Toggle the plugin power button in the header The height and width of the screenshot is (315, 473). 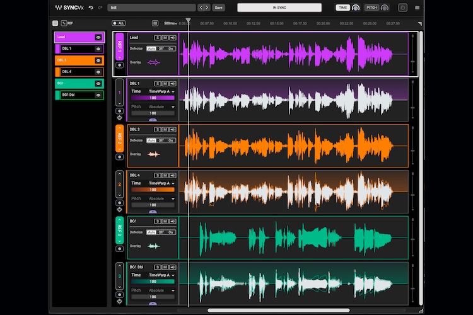coord(402,8)
